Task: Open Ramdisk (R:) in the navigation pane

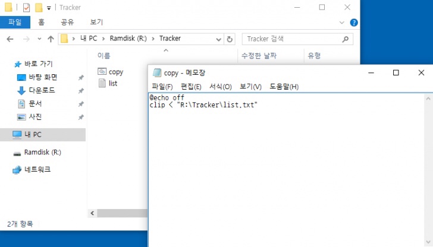Action: pyautogui.click(x=43, y=152)
